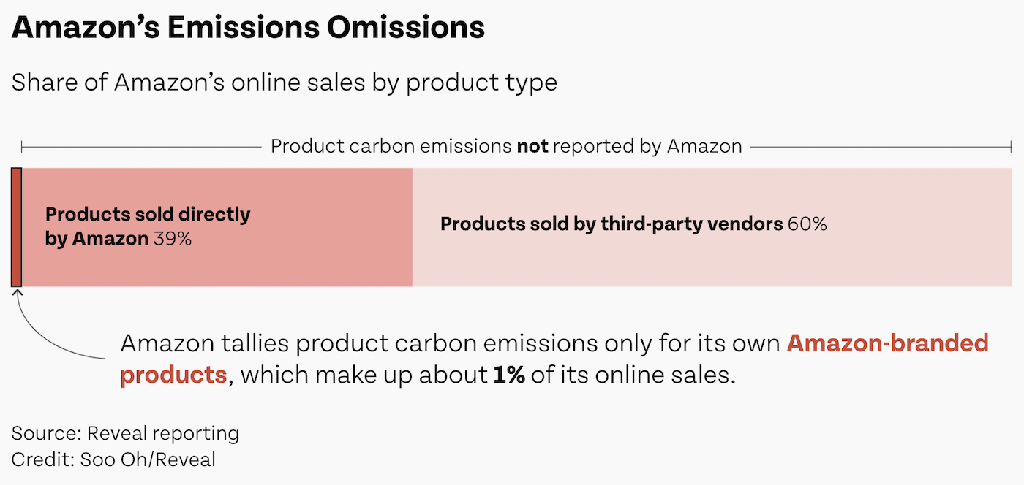Click the "Source: Reveal reporting" line
This screenshot has height=485, width=1024.
pos(125,433)
